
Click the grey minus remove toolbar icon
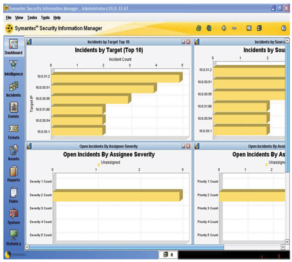point(234,28)
